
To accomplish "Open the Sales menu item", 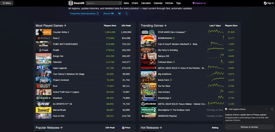I will click(x=126, y=3).
